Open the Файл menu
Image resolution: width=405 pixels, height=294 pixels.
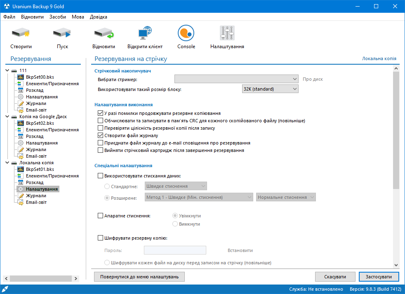pos(9,17)
